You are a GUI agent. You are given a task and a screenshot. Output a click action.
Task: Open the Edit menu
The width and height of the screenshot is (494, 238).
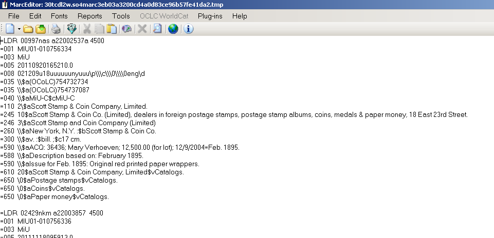[35, 16]
